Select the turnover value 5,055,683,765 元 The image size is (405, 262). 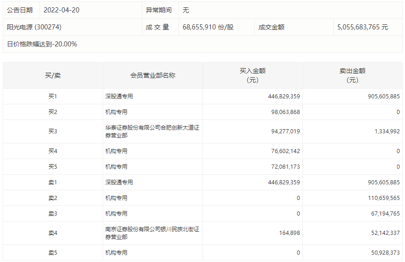point(363,27)
